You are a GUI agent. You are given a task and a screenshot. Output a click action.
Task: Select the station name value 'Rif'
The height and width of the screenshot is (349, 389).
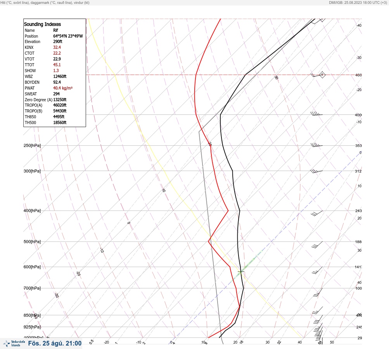(x=55, y=30)
